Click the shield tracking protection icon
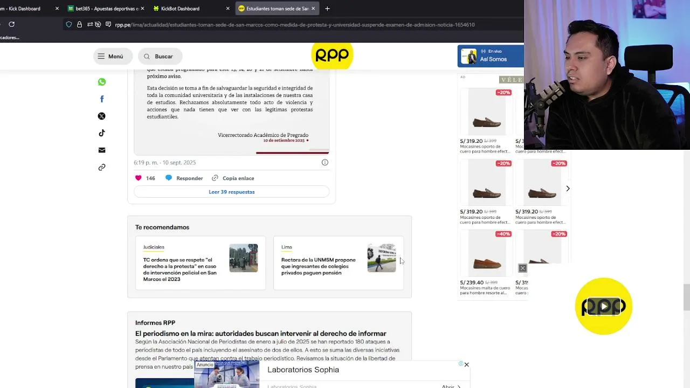Screen dimensions: 690x388 coord(68,24)
